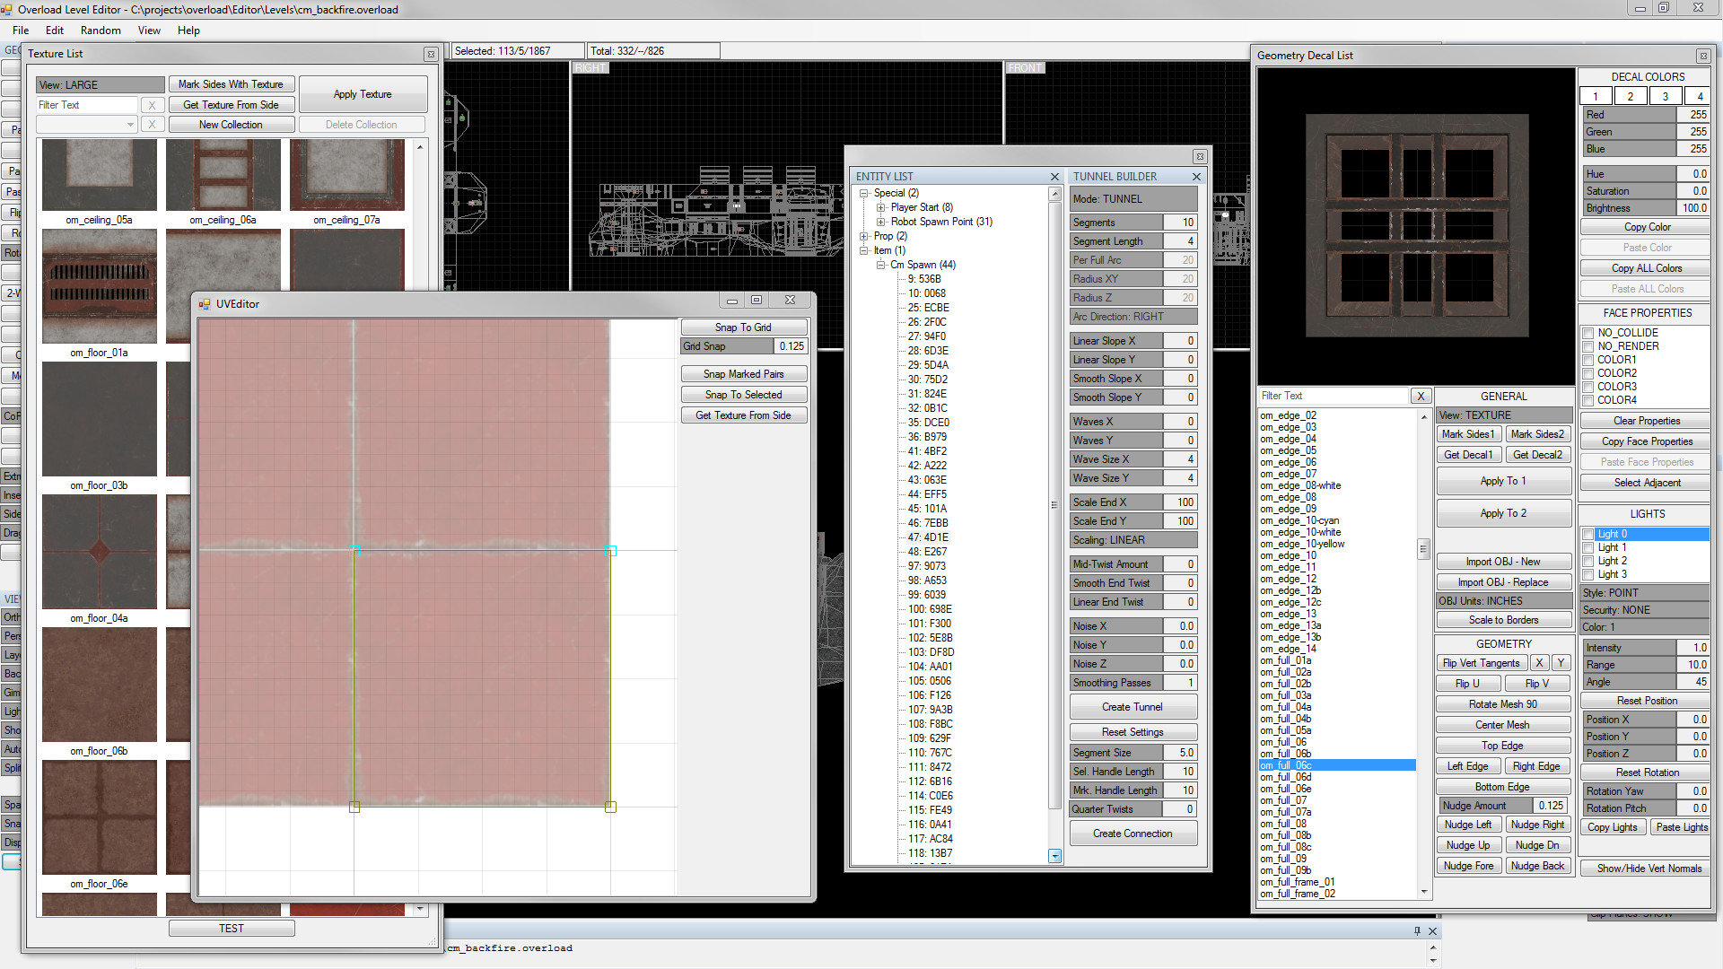The height and width of the screenshot is (969, 1723).
Task: Toggle the NO_RENDER face property
Action: pyautogui.click(x=1587, y=345)
